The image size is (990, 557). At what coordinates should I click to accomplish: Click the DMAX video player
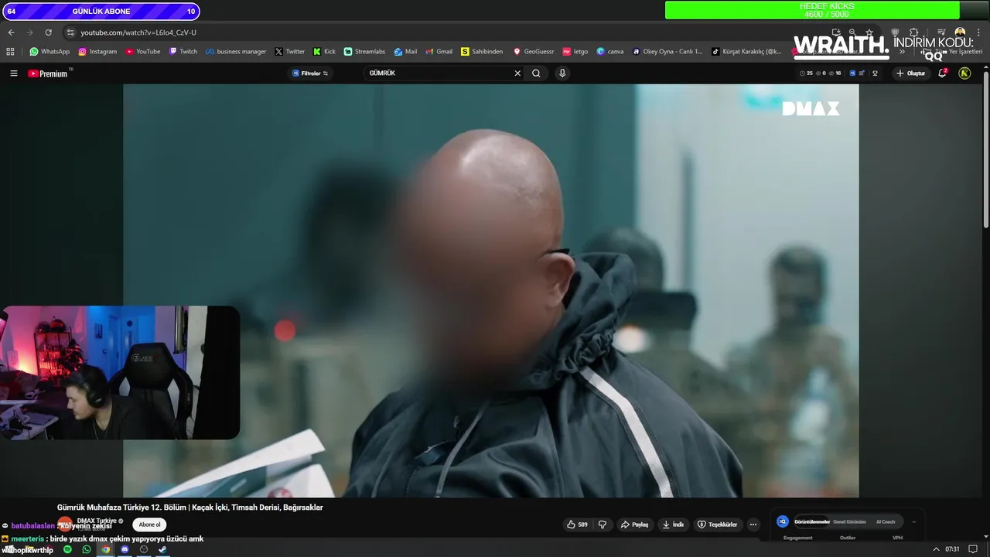point(490,290)
